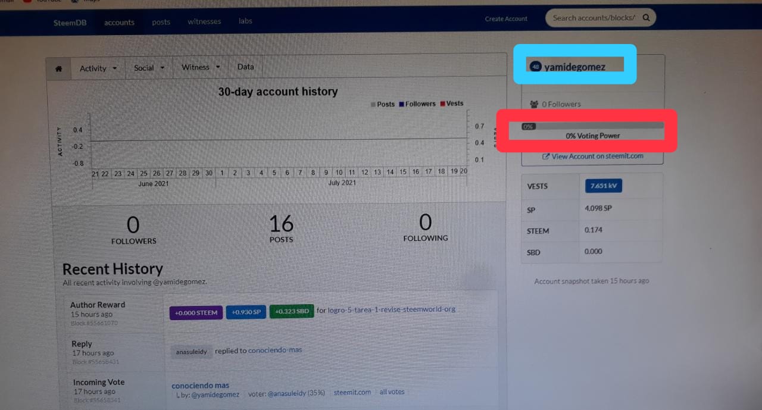Click the SteemDB logo link
This screenshot has width=762, height=410.
pos(70,23)
